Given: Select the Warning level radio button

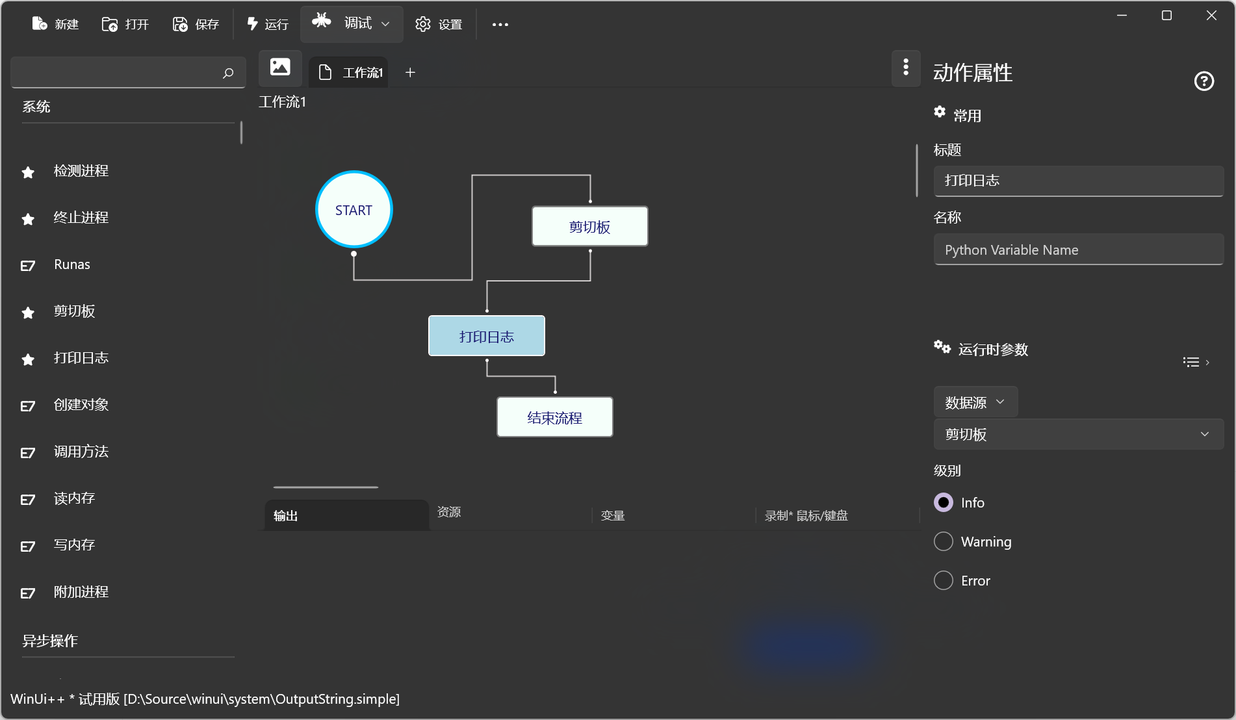Looking at the screenshot, I should [x=944, y=542].
